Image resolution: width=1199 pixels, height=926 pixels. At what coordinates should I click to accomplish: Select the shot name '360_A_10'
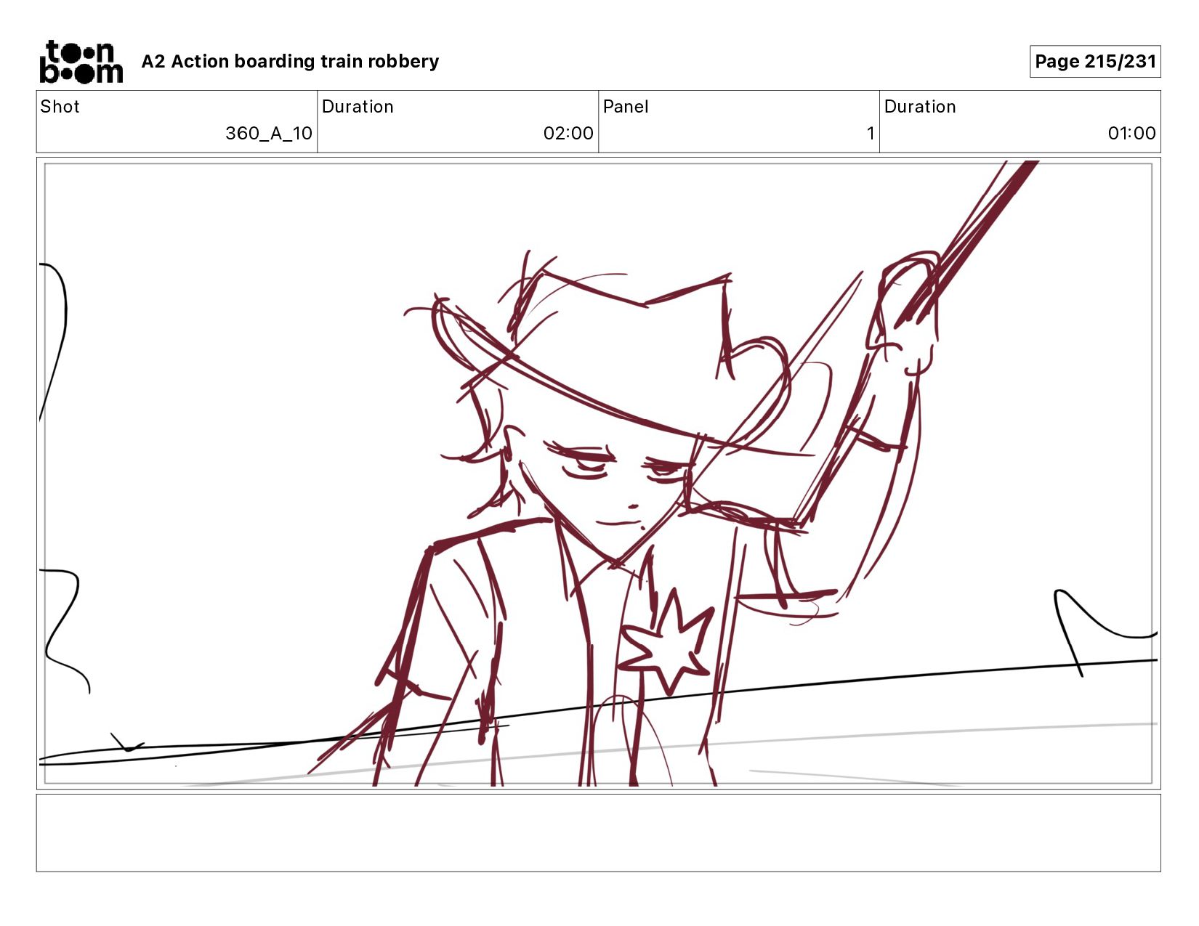269,134
